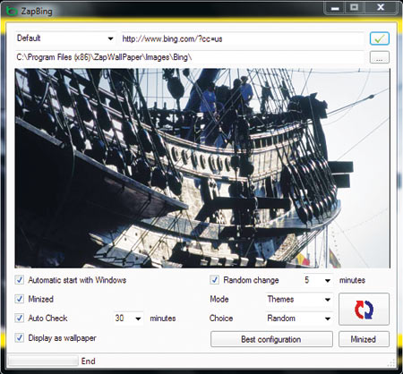The image size is (403, 374).
Task: Close the ZapBing window
Action: point(381,7)
